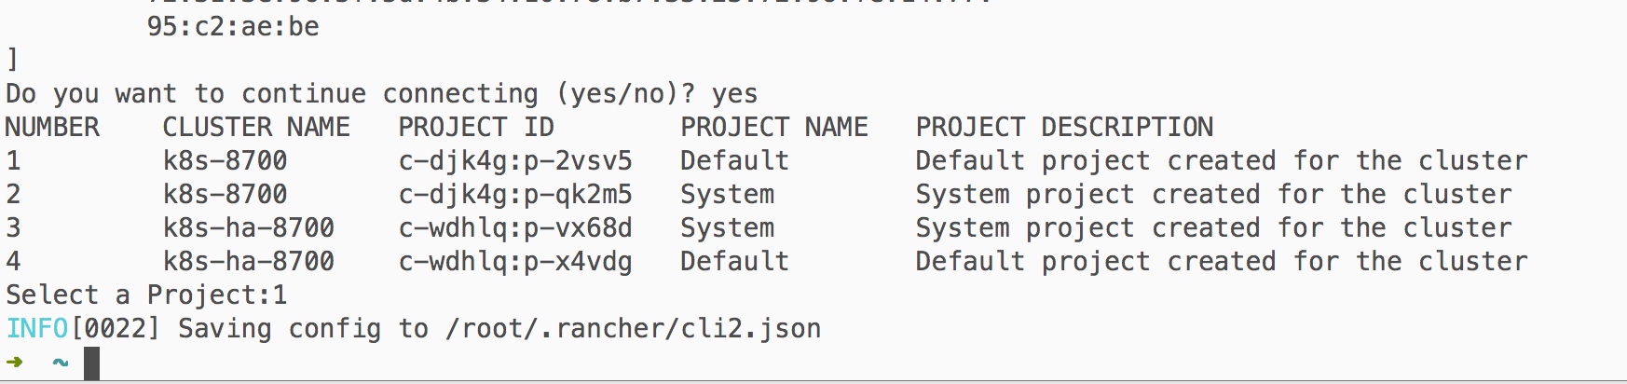Click k8s-8700 in row 1
Screen dimensions: 1627x384
coord(226,160)
